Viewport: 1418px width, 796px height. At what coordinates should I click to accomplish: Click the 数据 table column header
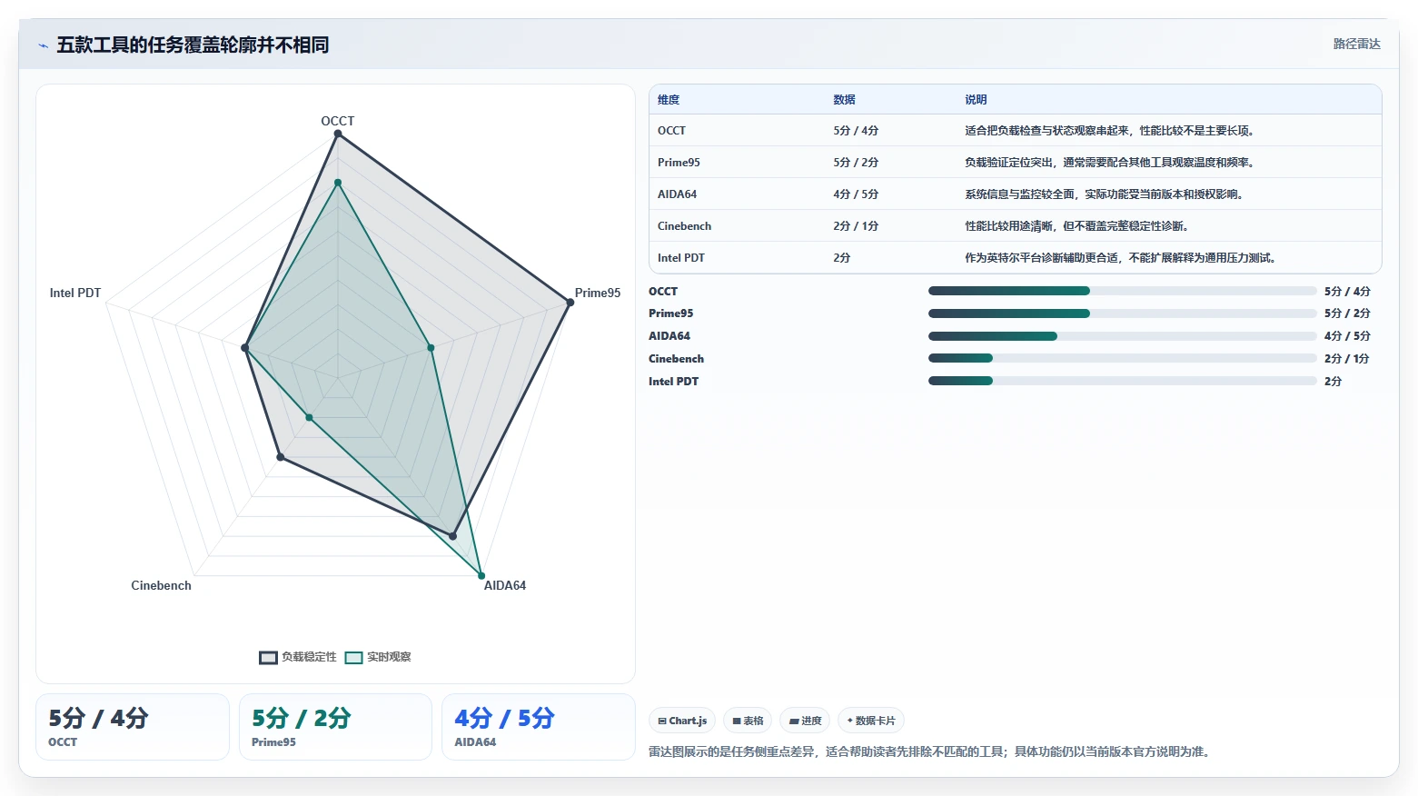pos(844,100)
